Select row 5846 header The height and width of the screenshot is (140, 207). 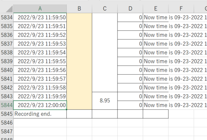pos(7,123)
